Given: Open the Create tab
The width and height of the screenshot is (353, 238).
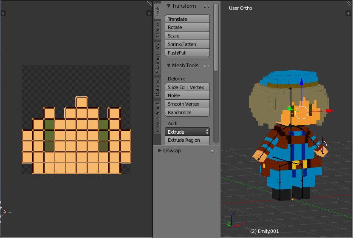Looking at the screenshot, I should tap(157, 30).
